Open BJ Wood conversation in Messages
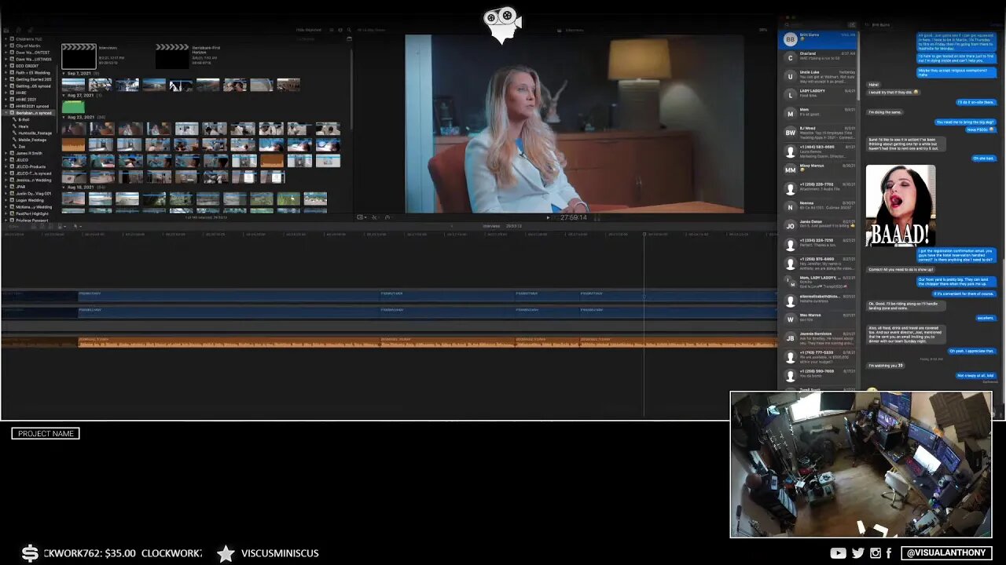This screenshot has height=565, width=1006. (818, 132)
